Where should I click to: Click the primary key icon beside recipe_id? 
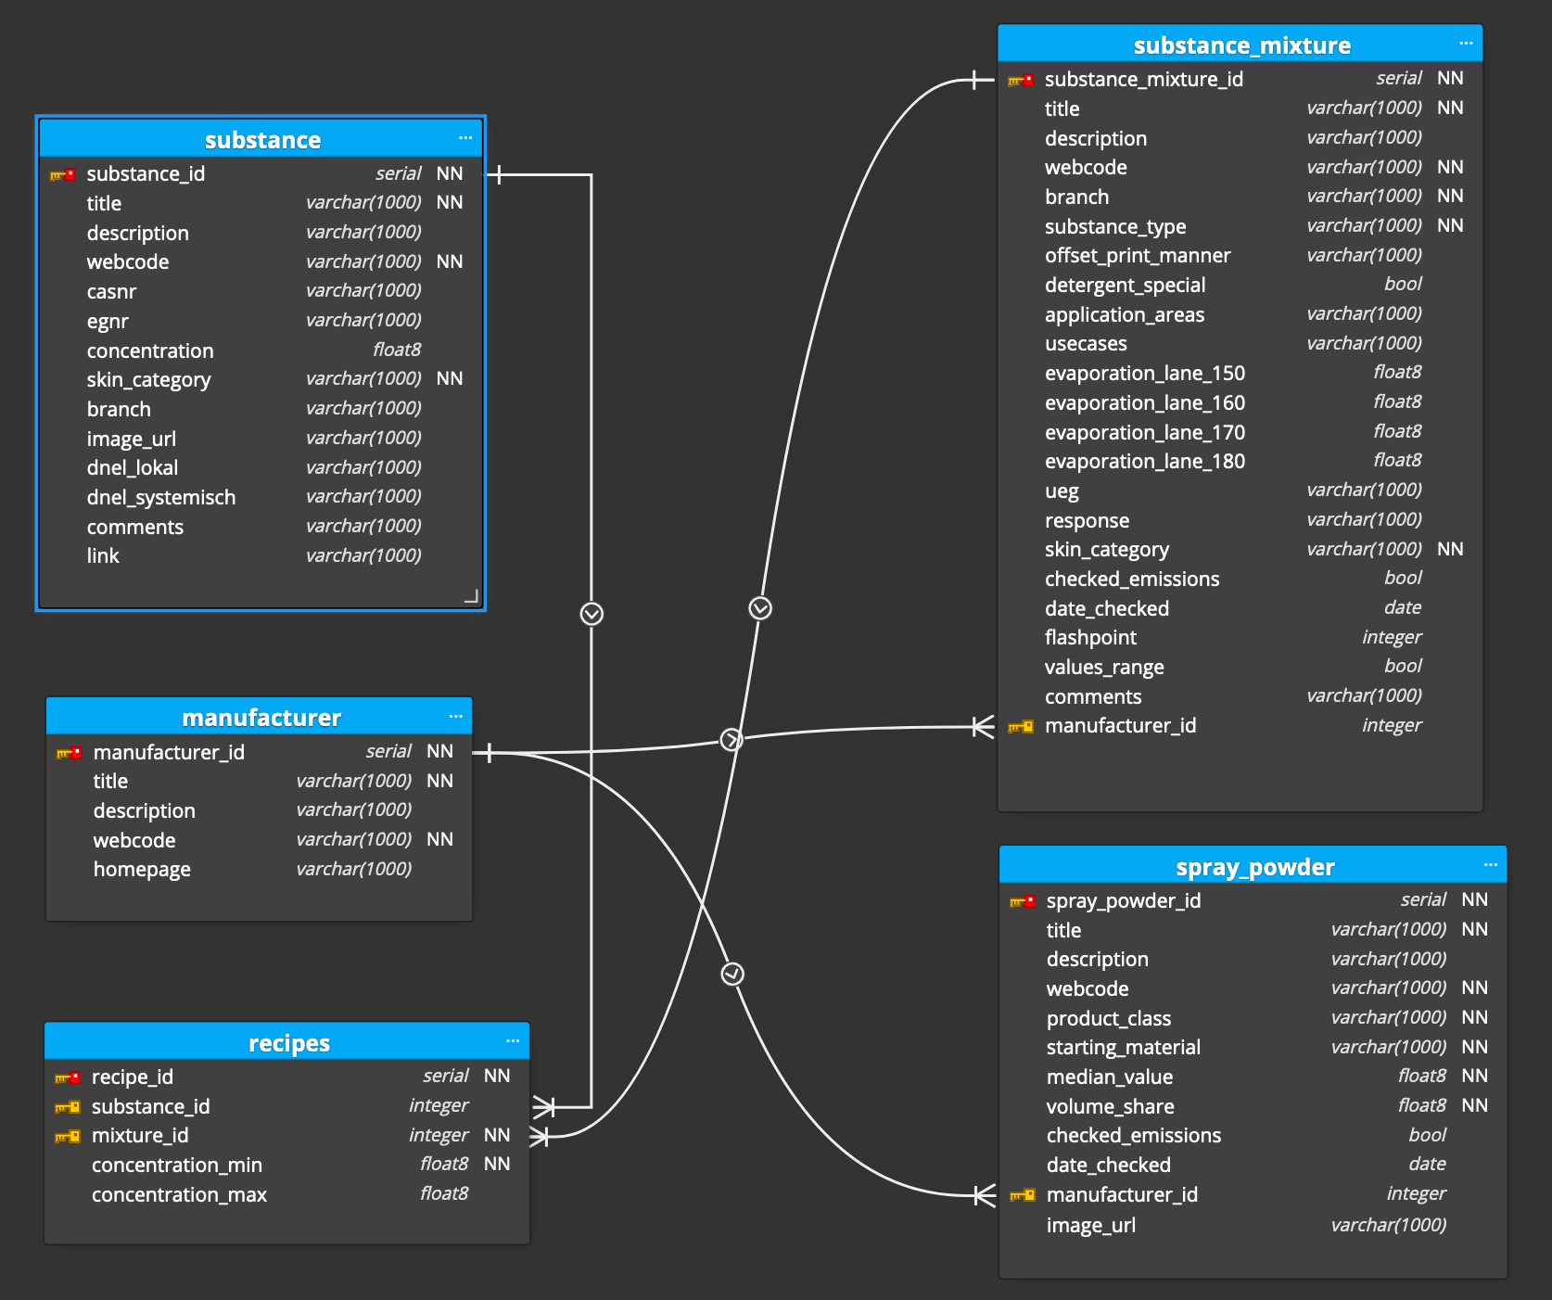67,1077
